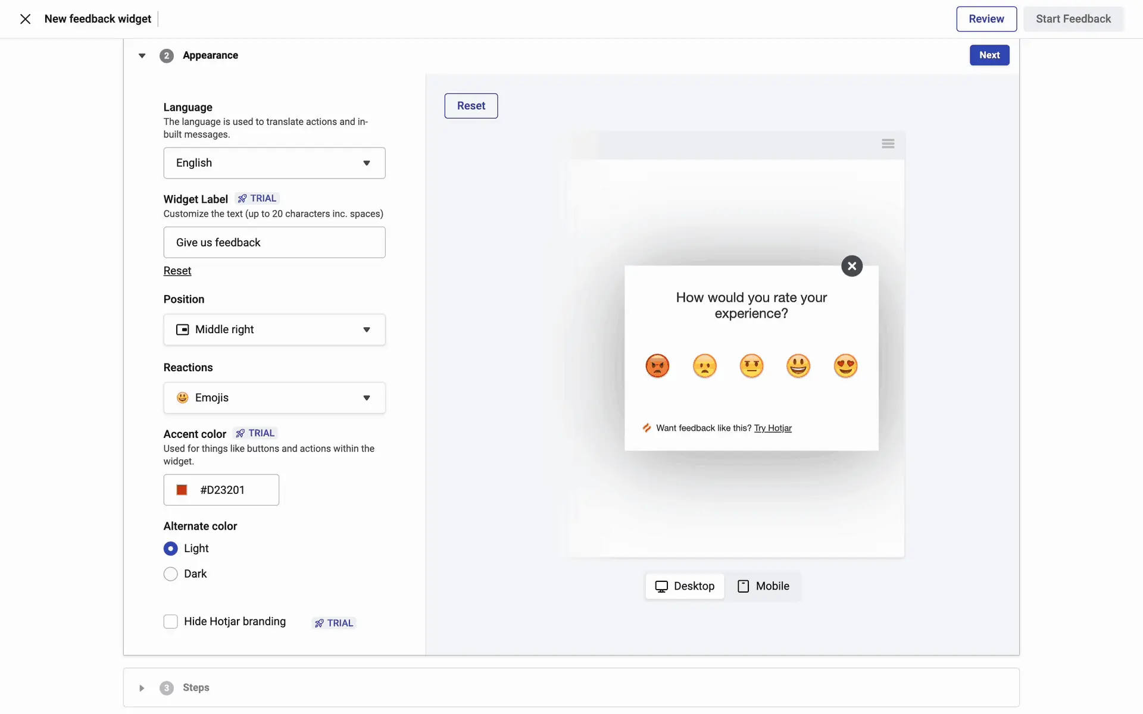Switch preview to the Desktop tab

(x=685, y=586)
